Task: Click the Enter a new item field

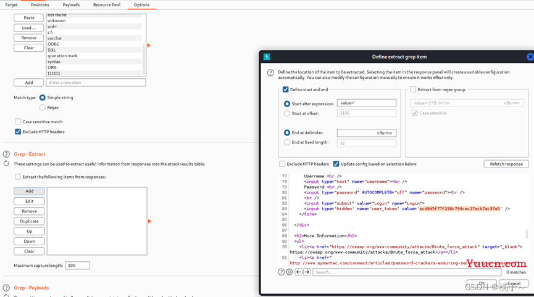Action: 96,82
